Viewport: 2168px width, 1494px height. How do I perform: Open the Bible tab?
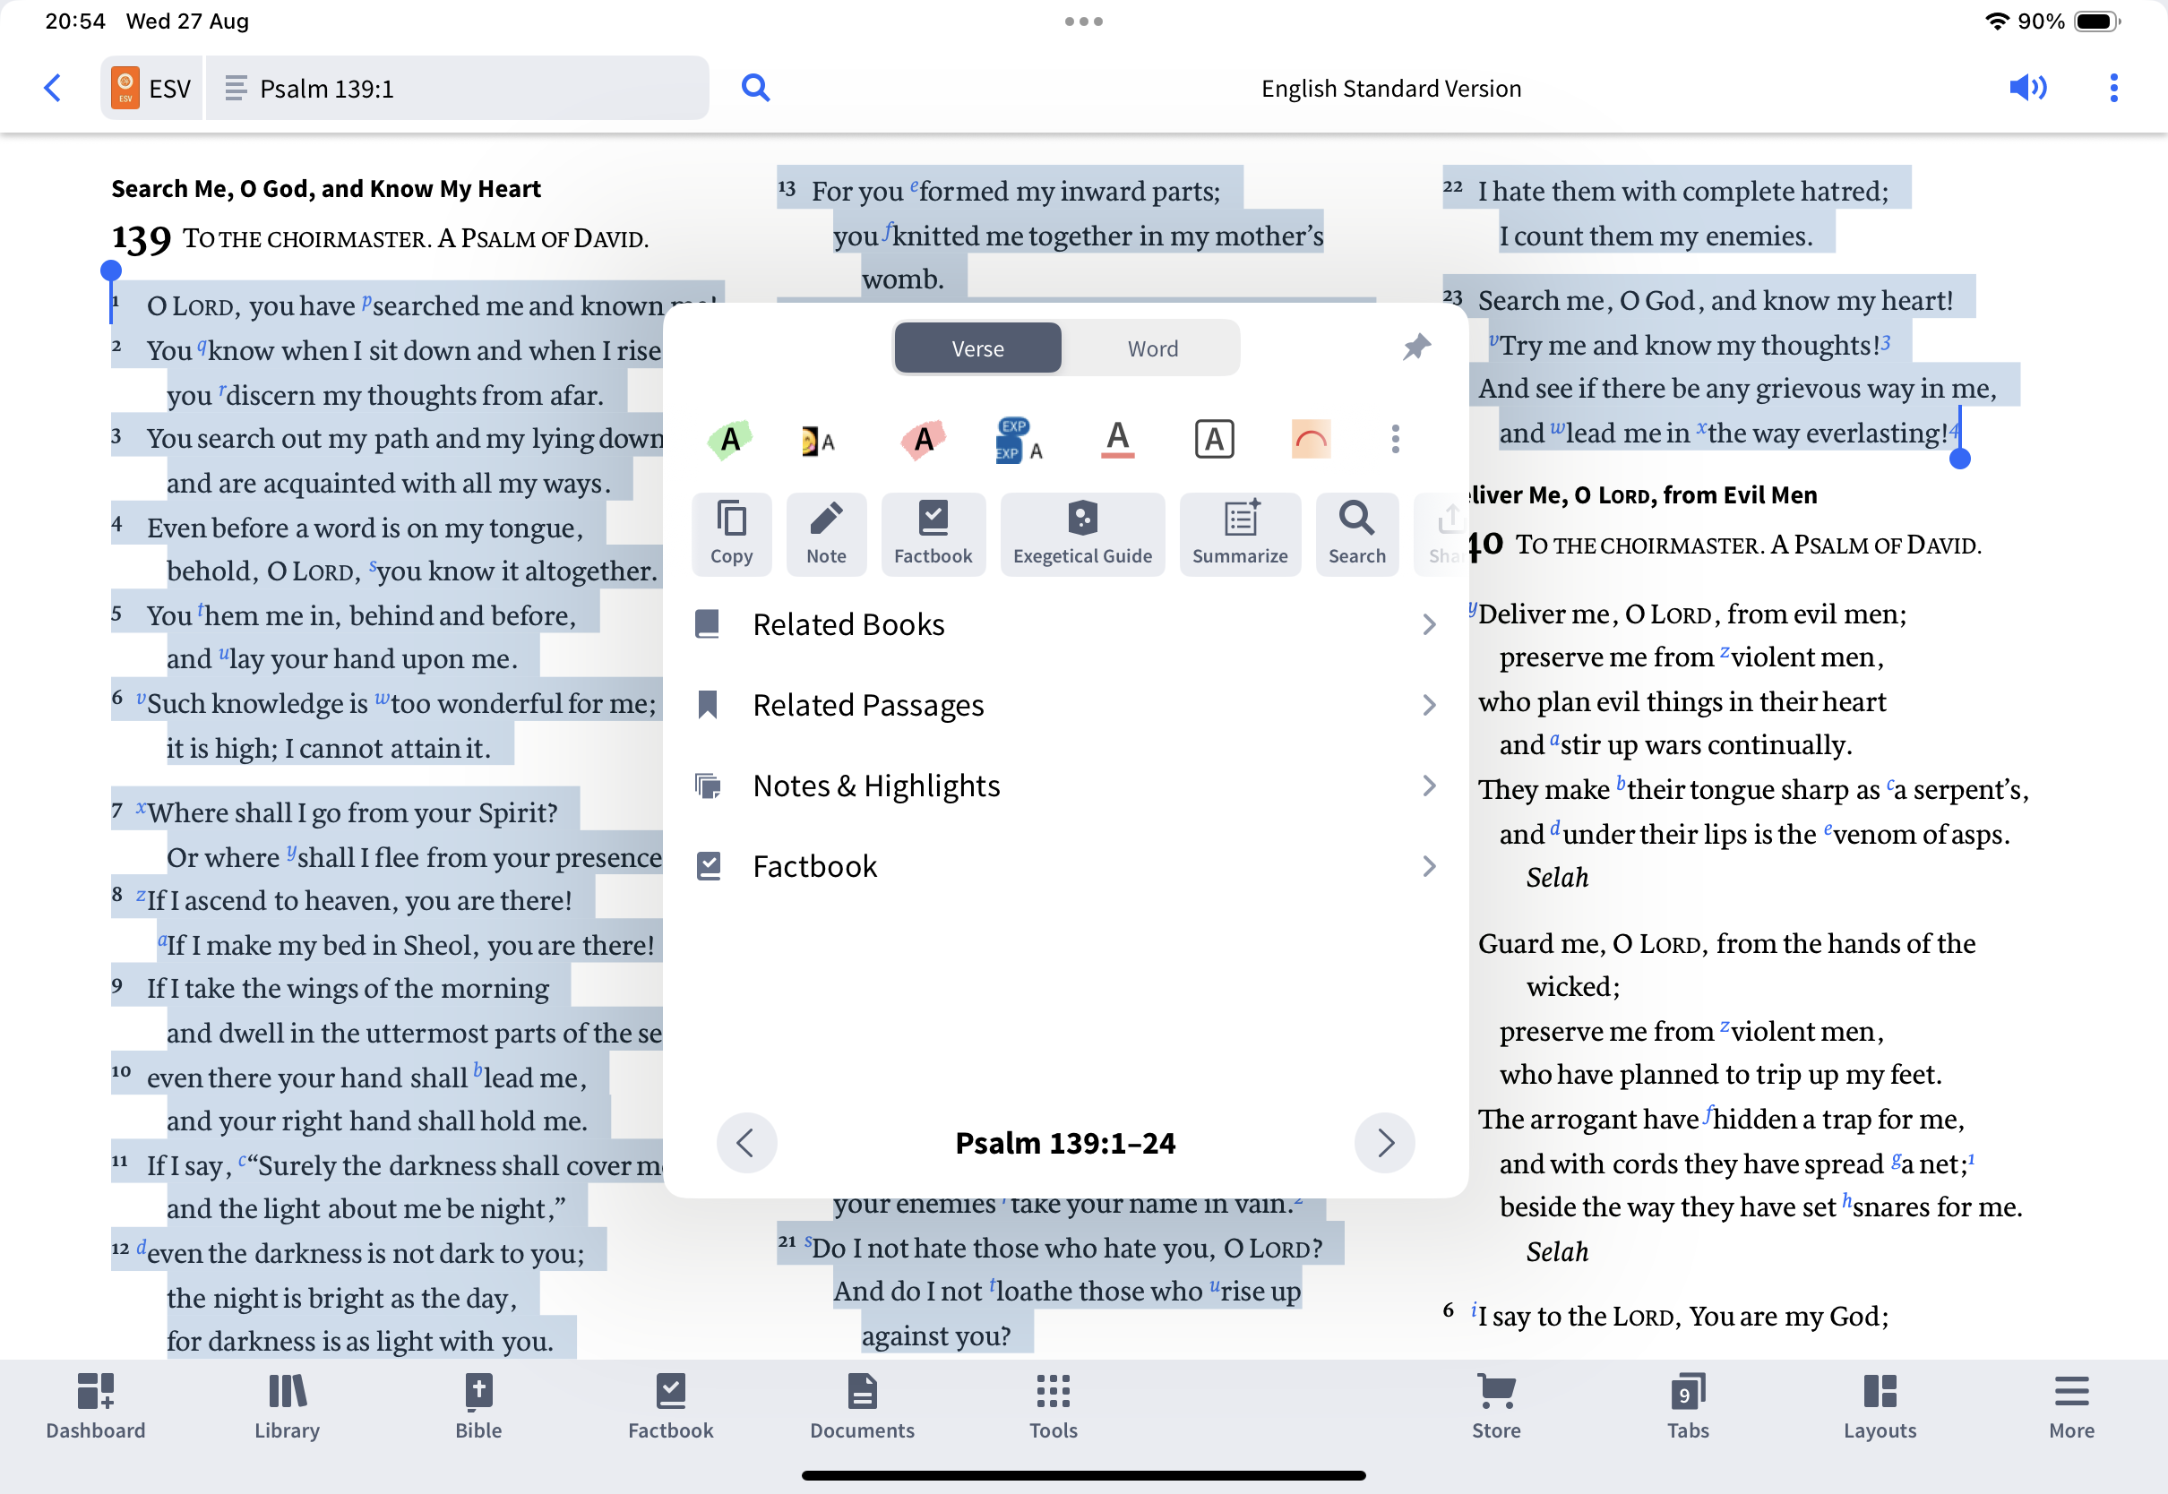tap(478, 1406)
